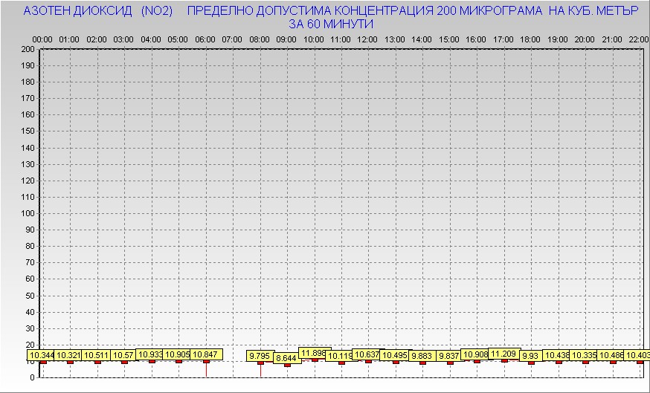Image resolution: width=650 pixels, height=393 pixels.
Task: Click the 10.847 data label
Action: pos(205,355)
